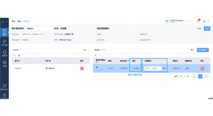Viewport: 213px width, 116px height.
Task: Click customer ID S066043 cell
Action: 18,68
